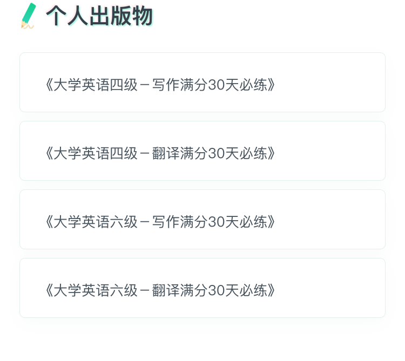The image size is (405, 361).
Task: Click 翻译满分30天必练 in the 四级 book title
Action: (x=210, y=153)
